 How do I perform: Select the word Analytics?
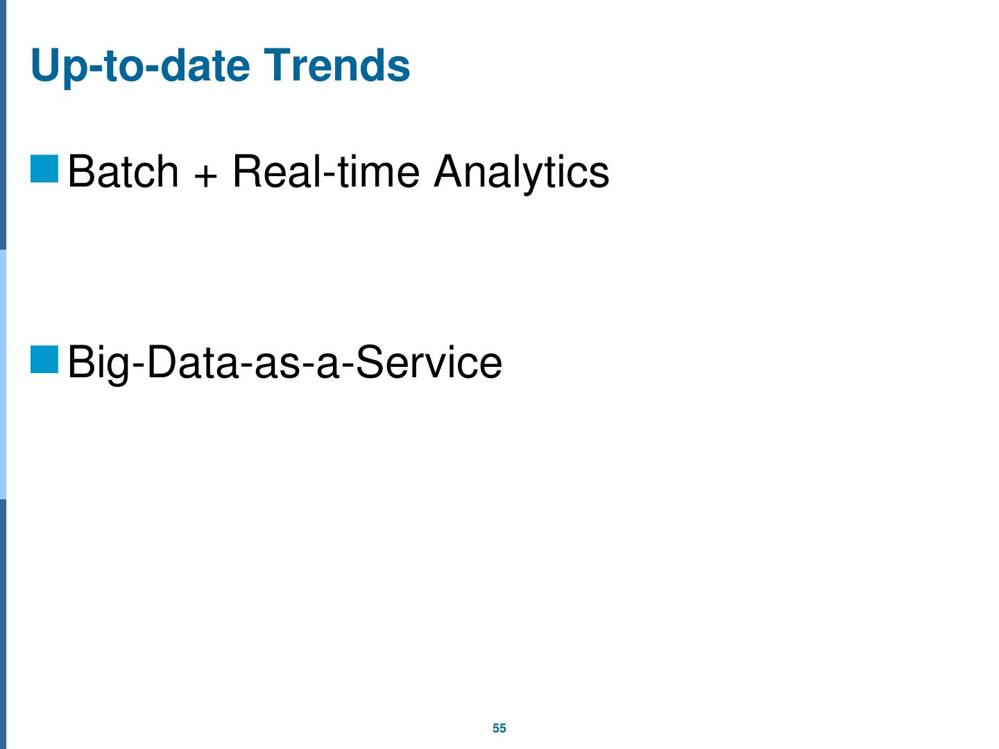pos(521,171)
